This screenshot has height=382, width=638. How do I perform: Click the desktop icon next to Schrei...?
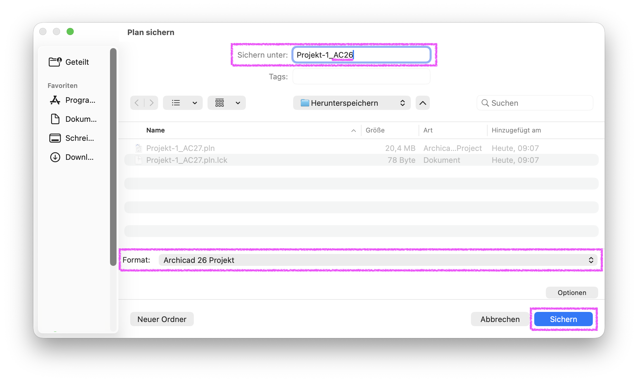(55, 138)
